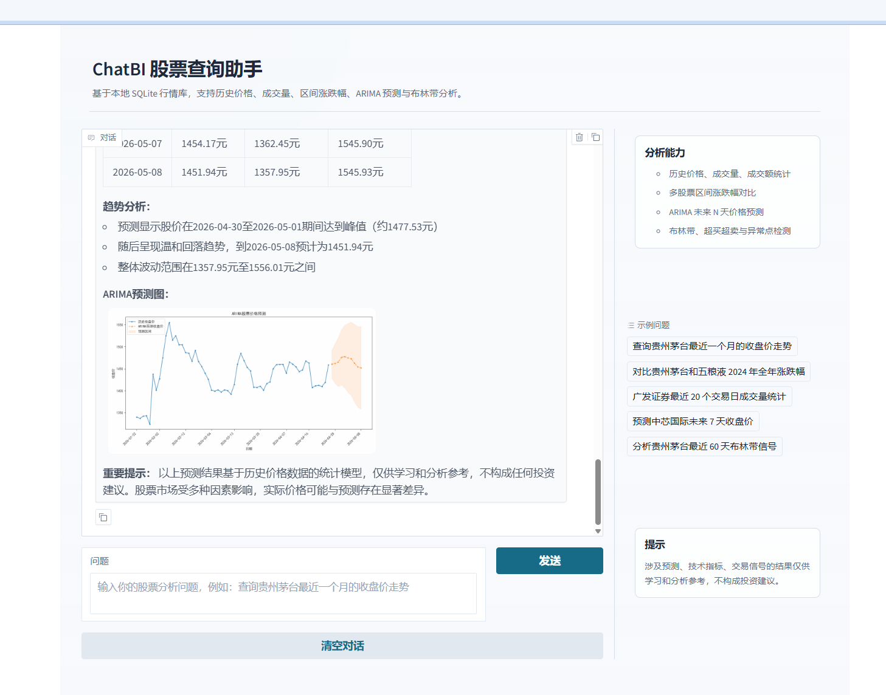Click the chat bubble icon beside 对话
The image size is (886, 695).
[x=91, y=138]
